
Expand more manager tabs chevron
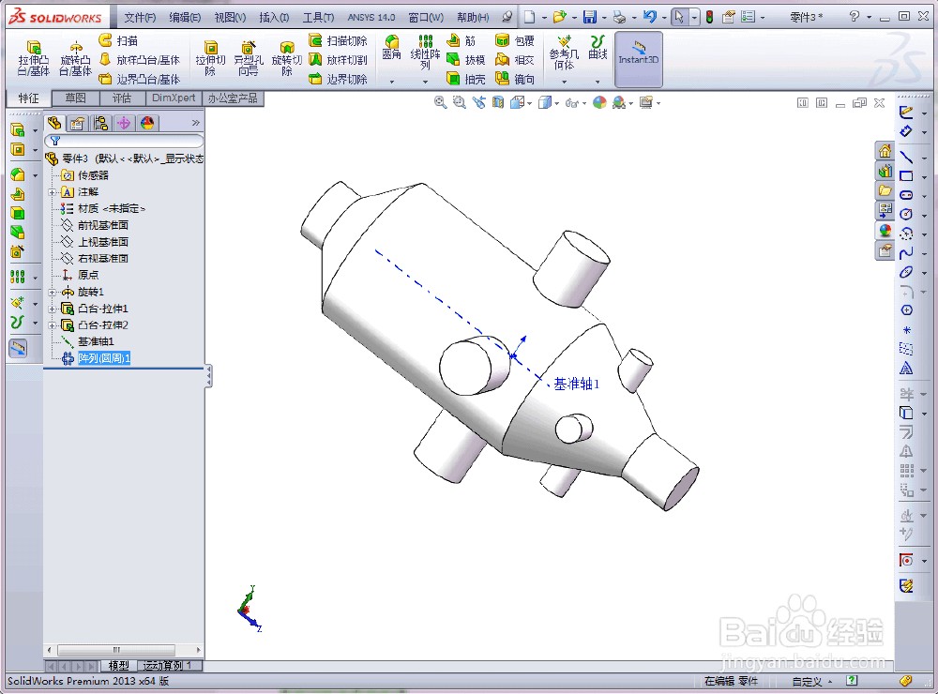click(196, 123)
